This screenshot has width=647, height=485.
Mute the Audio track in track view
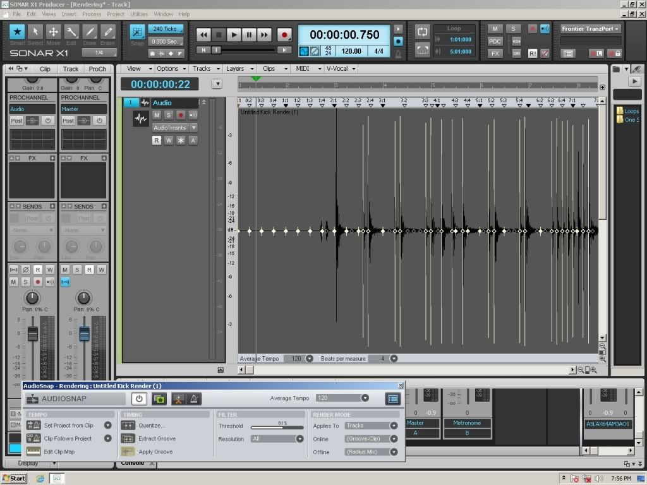tap(157, 115)
